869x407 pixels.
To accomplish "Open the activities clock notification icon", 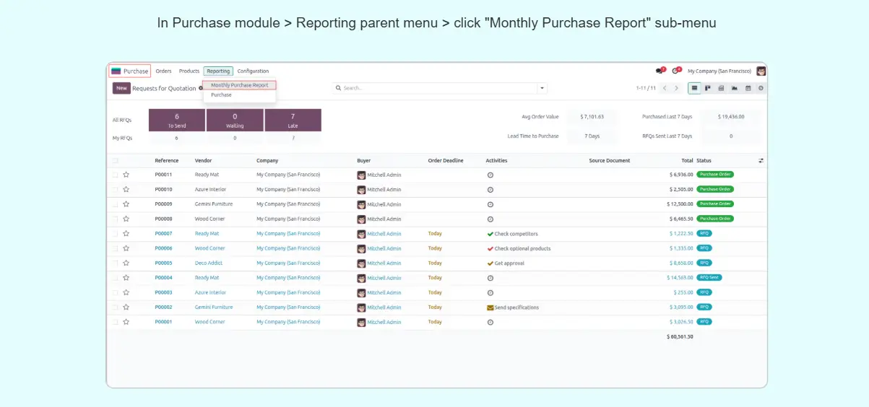I will tap(675, 71).
